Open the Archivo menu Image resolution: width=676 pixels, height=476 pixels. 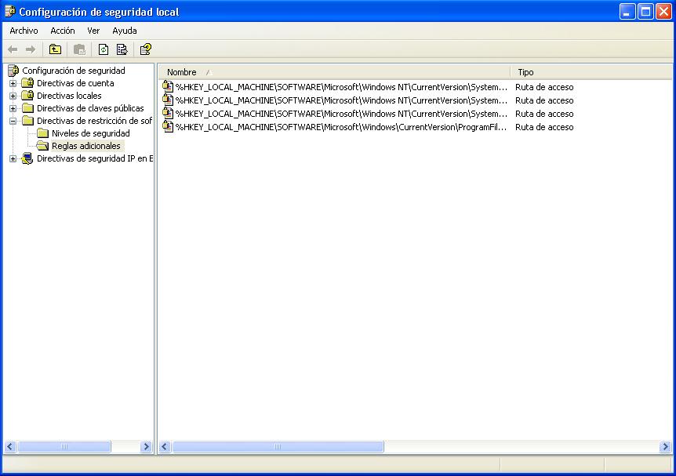point(24,31)
